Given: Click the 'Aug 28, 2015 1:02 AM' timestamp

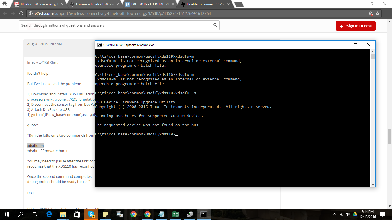Looking at the screenshot, I should [x=44, y=44].
